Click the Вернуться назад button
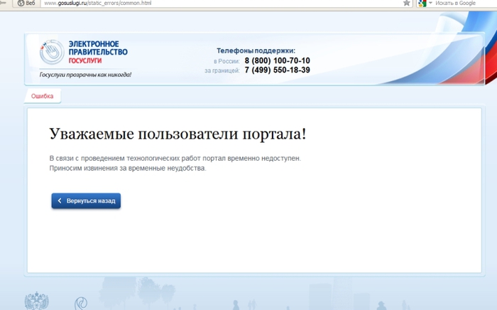 click(86, 201)
